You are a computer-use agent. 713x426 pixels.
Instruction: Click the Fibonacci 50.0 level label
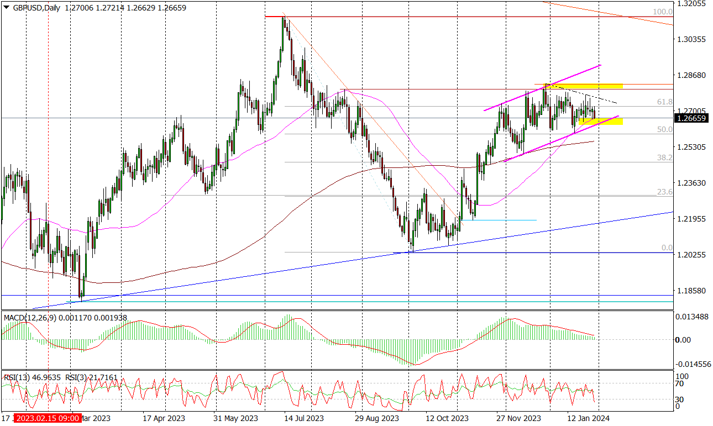pyautogui.click(x=664, y=129)
